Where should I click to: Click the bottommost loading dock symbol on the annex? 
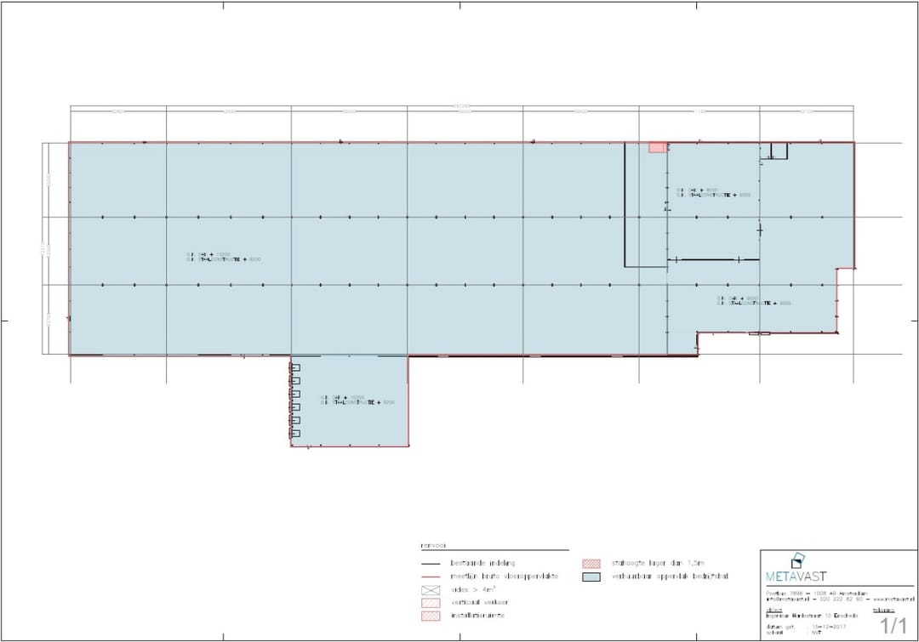(295, 434)
